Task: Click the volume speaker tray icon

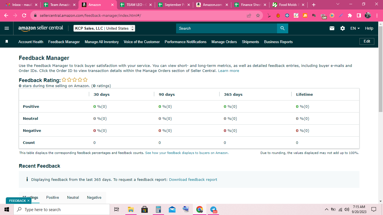Action: (347, 209)
